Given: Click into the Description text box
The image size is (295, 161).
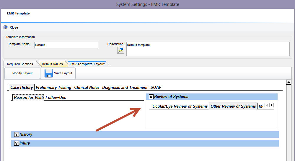Looking at the screenshot, I should (208, 49).
